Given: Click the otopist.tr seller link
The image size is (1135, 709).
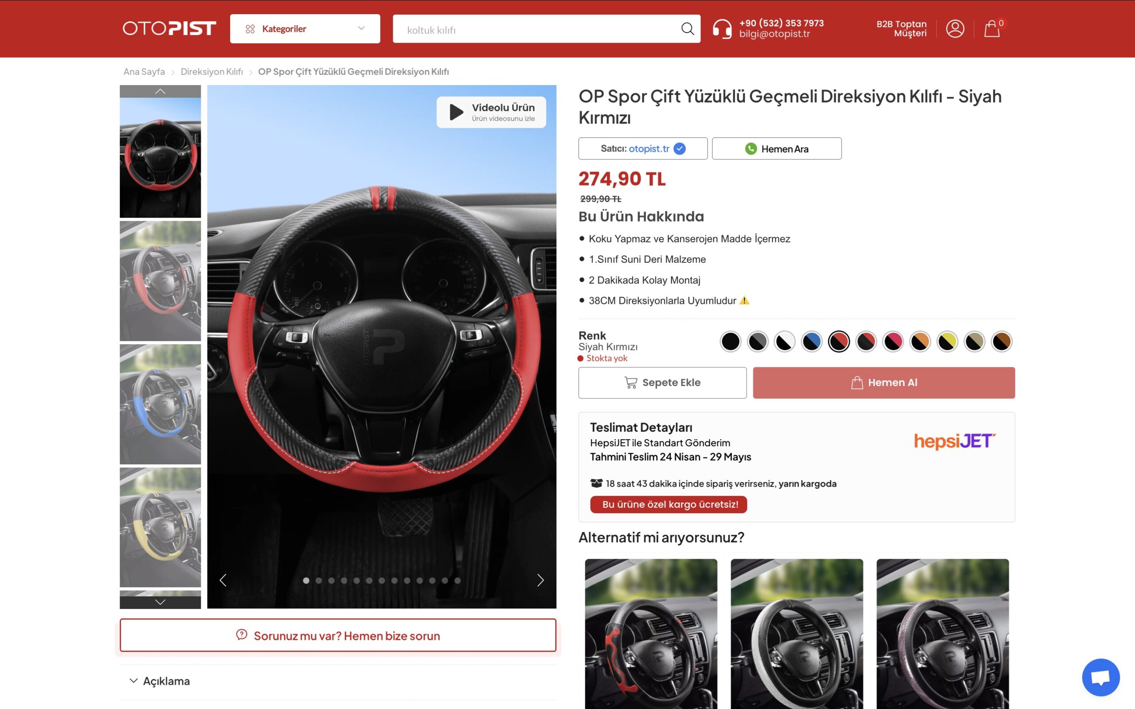Looking at the screenshot, I should [649, 148].
